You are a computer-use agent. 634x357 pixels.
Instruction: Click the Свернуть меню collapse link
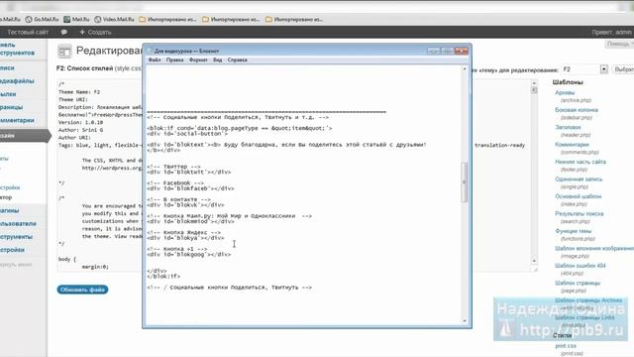pos(16,265)
